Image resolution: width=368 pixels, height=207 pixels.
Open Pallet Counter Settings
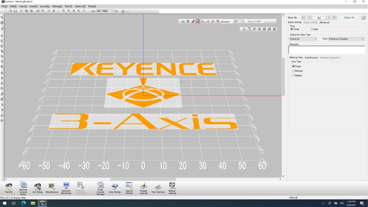(100, 188)
